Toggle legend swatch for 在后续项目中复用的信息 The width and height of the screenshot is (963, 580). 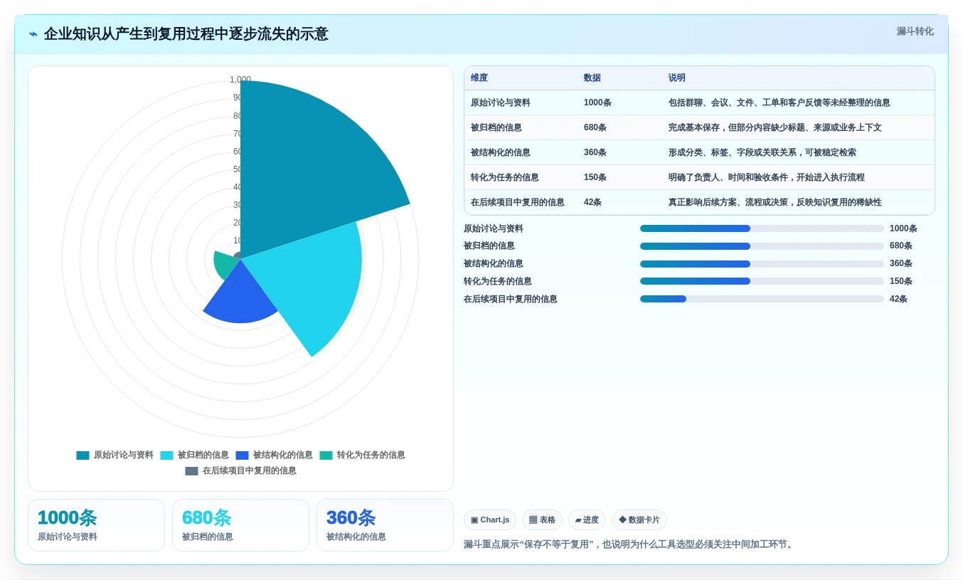(x=192, y=471)
